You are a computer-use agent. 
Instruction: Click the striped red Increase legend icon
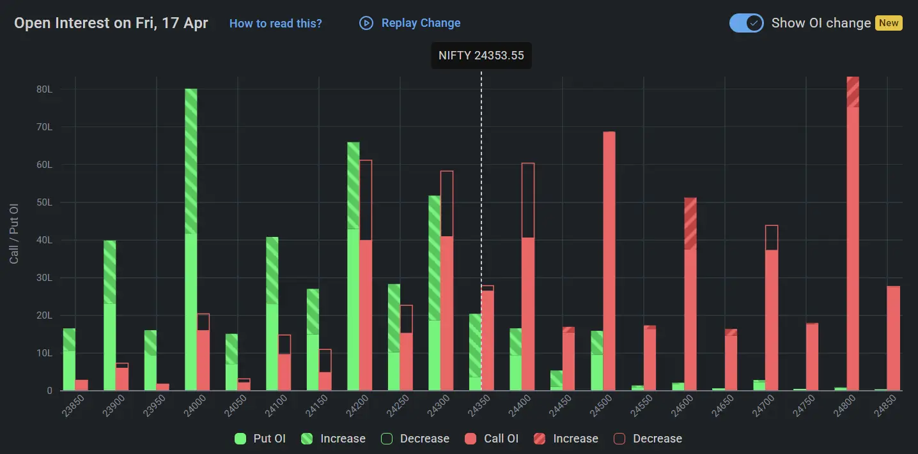tap(540, 439)
